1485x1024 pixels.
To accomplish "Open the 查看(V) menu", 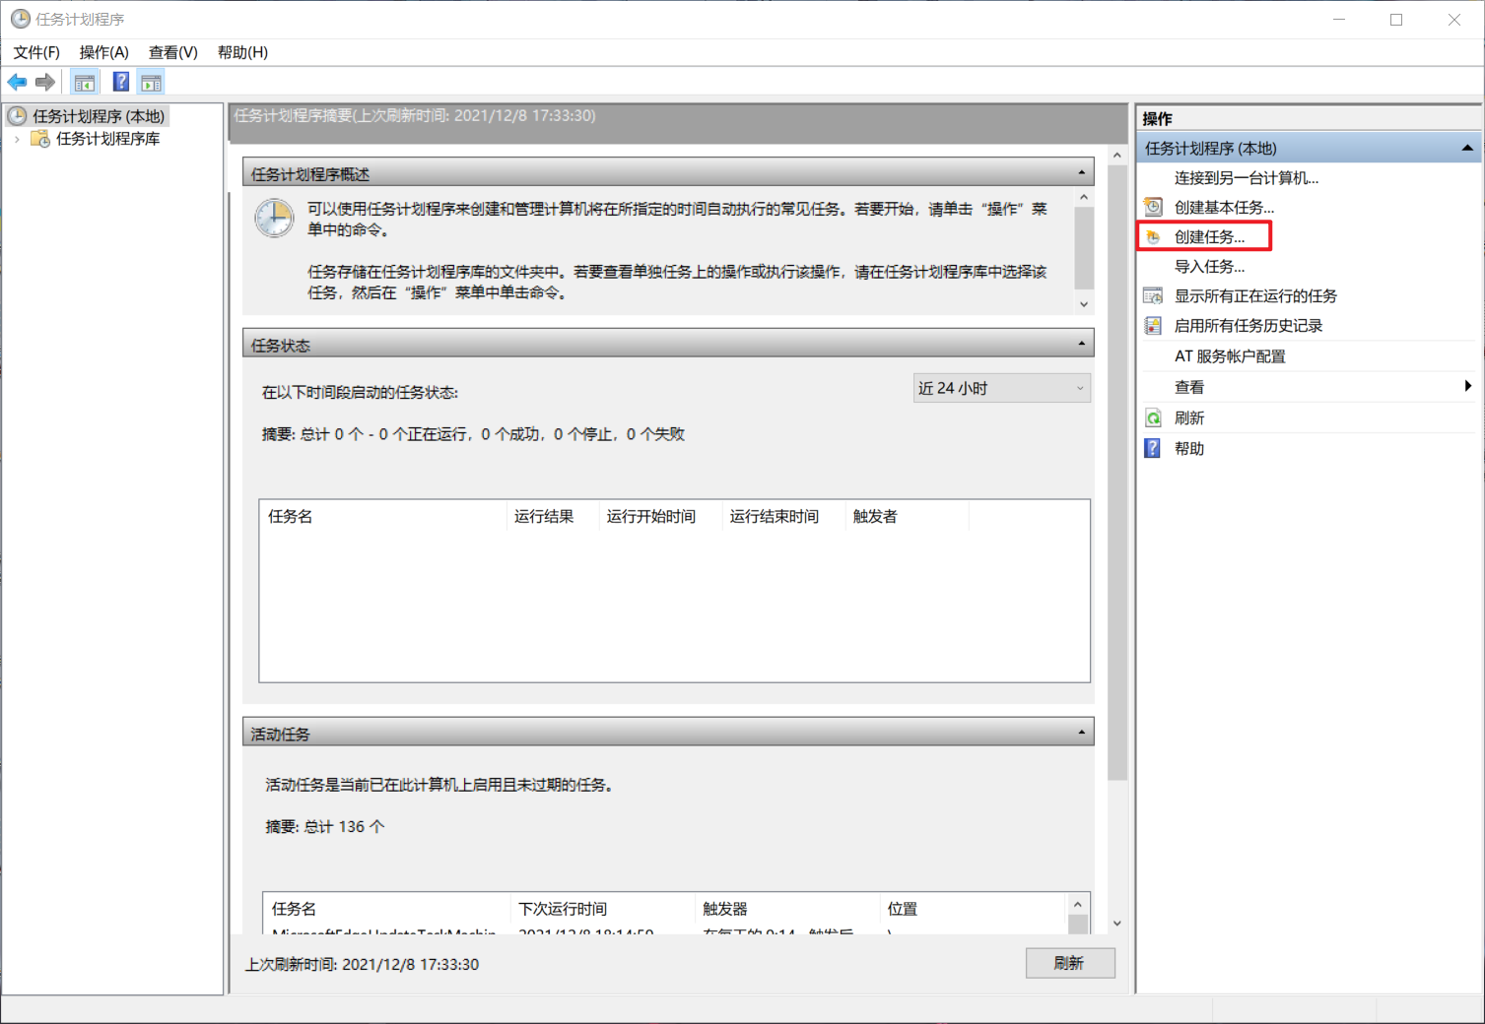I will (x=173, y=52).
